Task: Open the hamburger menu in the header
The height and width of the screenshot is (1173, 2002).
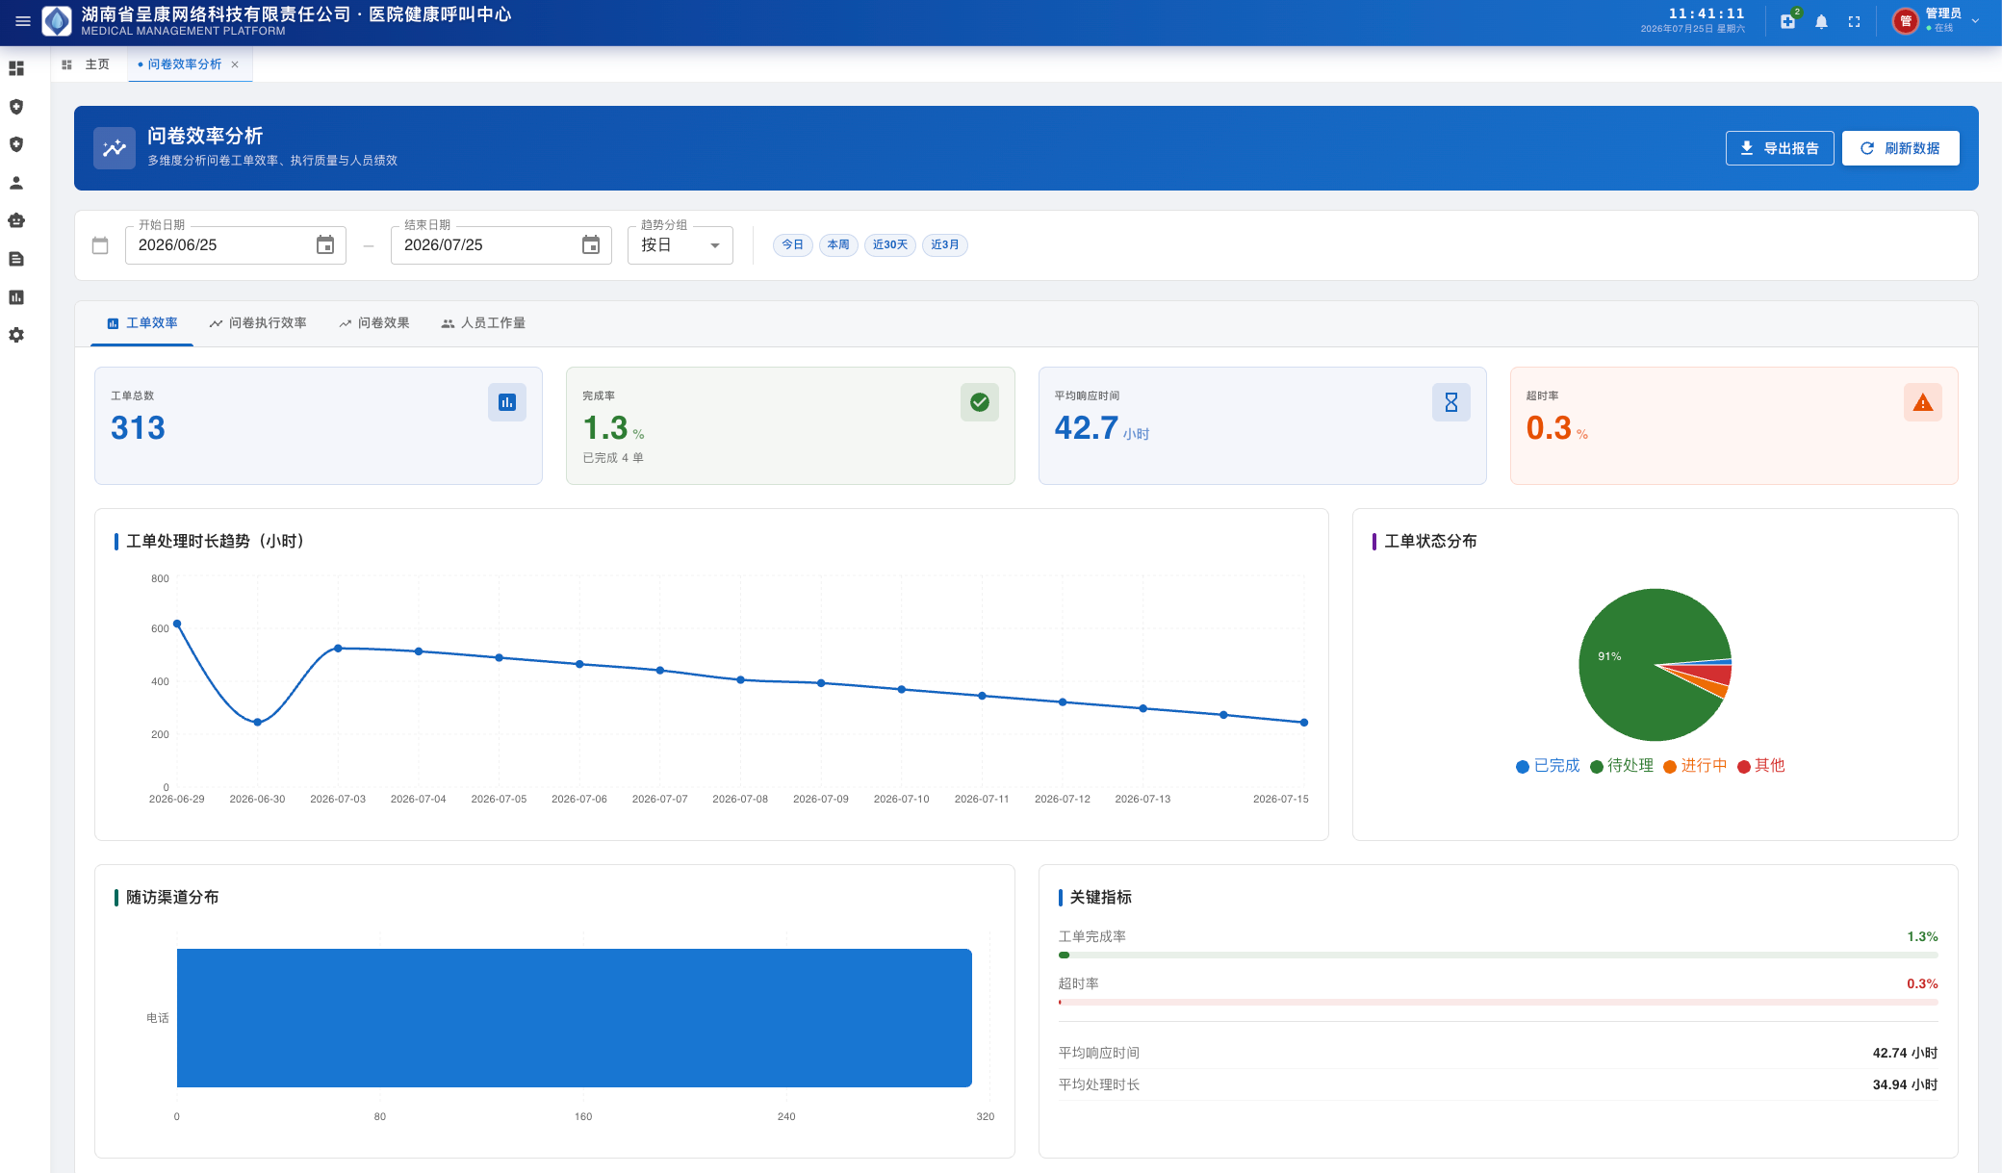Action: pyautogui.click(x=23, y=21)
